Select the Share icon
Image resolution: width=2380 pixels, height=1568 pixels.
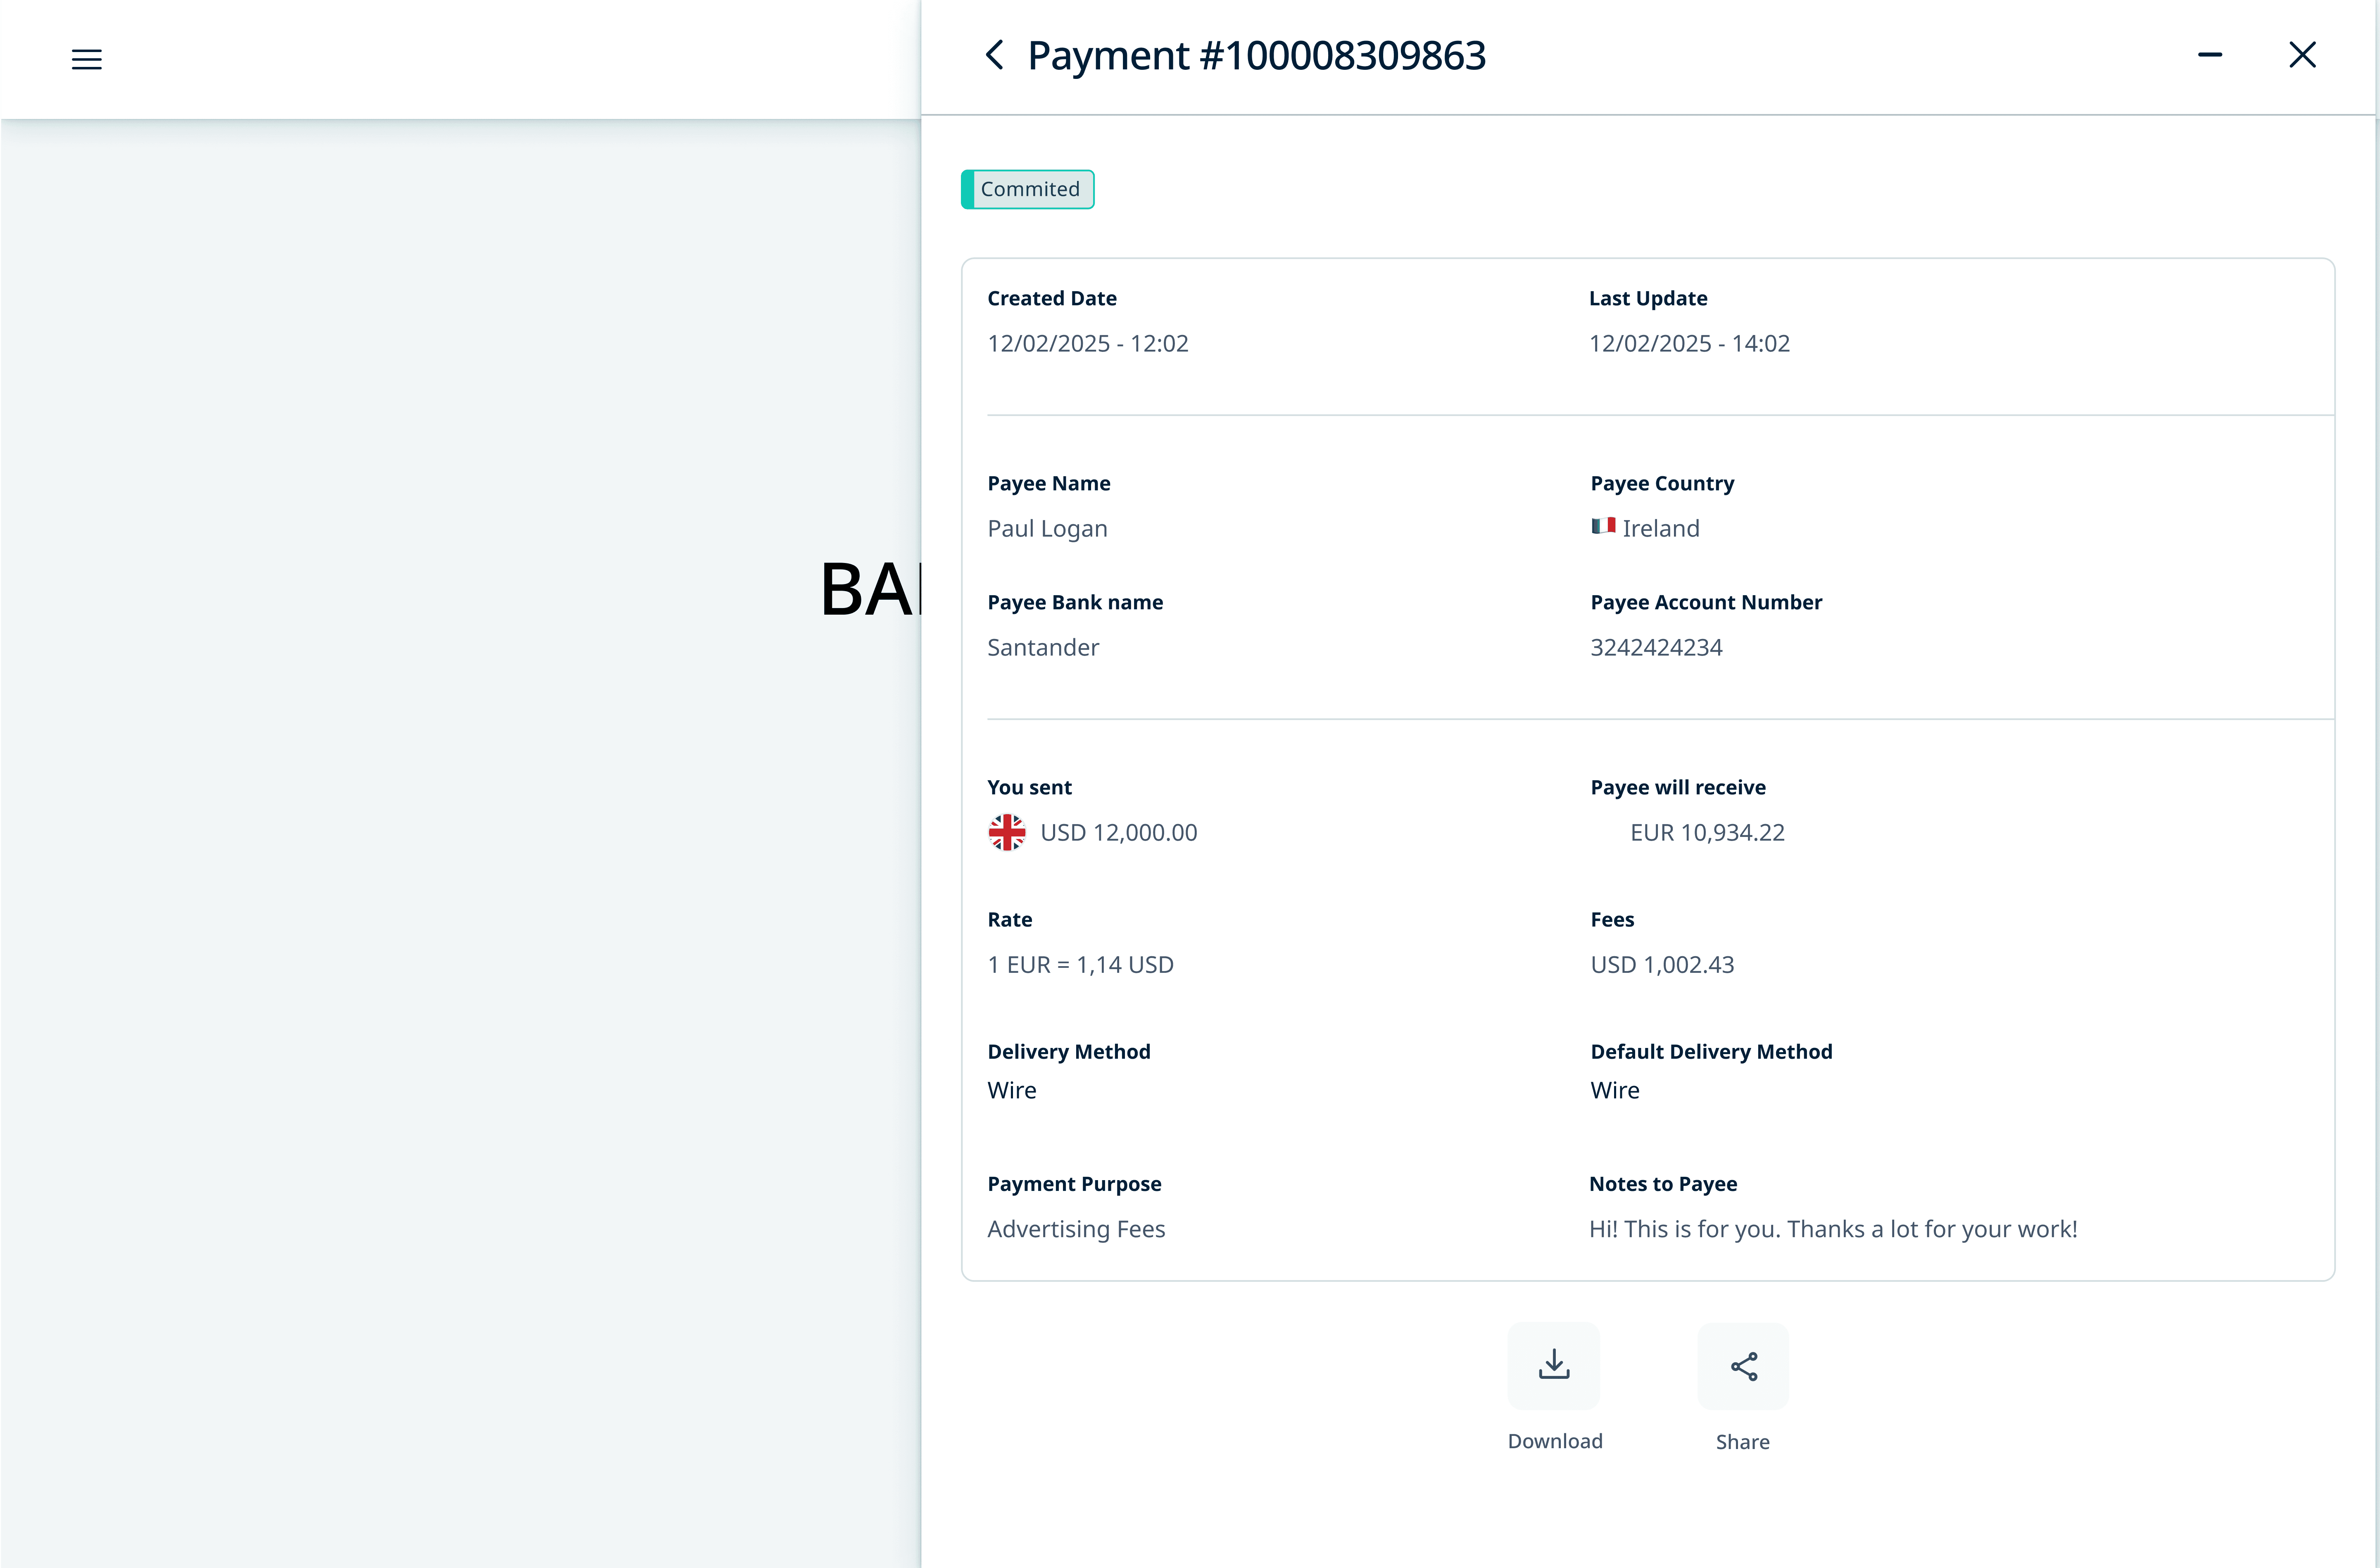[1742, 1365]
